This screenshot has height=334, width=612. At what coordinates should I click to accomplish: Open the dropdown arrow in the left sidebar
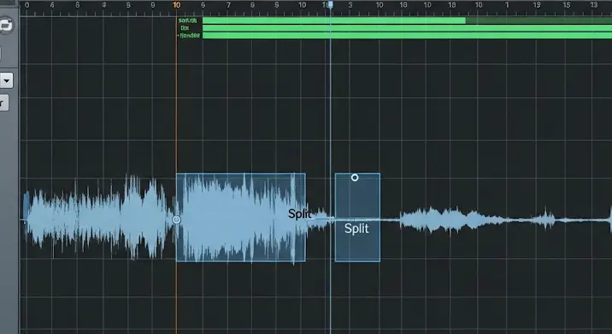coord(6,81)
